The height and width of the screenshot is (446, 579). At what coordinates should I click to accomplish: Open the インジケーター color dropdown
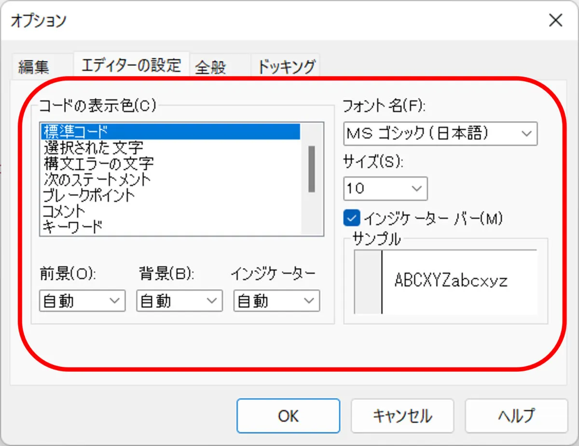point(276,301)
